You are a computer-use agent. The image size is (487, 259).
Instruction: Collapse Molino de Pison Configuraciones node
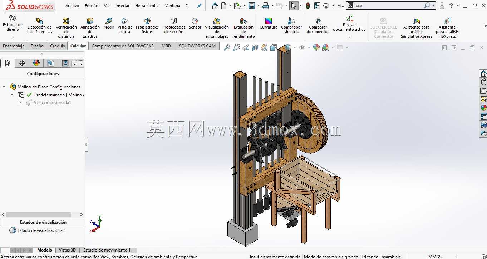tap(4, 87)
